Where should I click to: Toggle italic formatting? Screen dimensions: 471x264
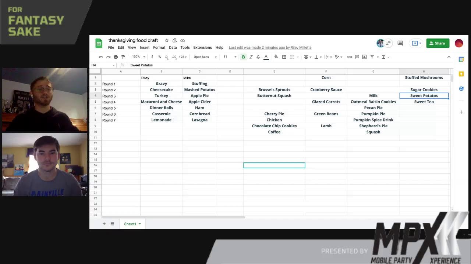tap(251, 57)
